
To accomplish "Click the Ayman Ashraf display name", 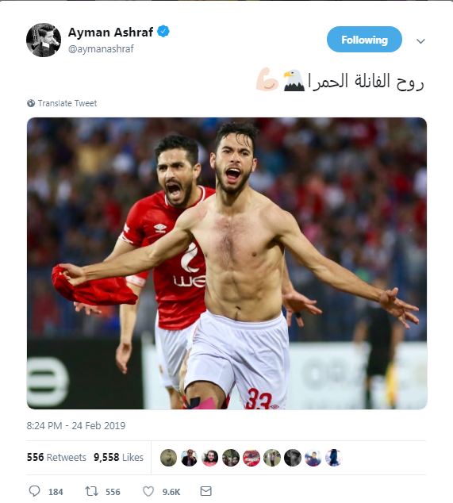I will point(111,32).
